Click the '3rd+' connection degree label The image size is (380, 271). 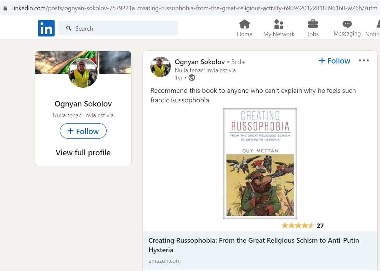click(238, 62)
